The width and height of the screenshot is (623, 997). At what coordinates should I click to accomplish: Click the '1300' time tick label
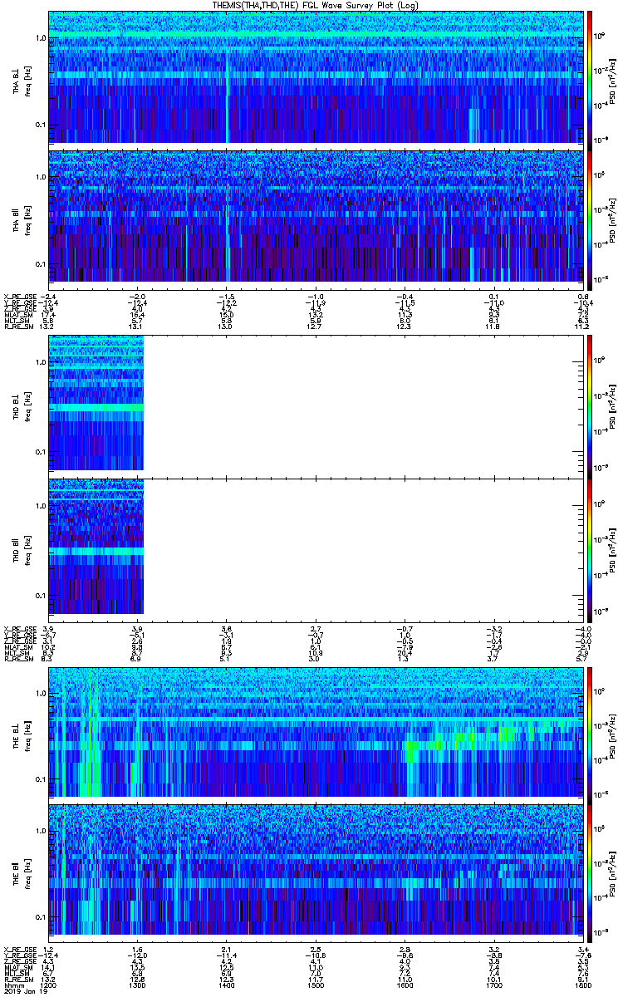(137, 985)
